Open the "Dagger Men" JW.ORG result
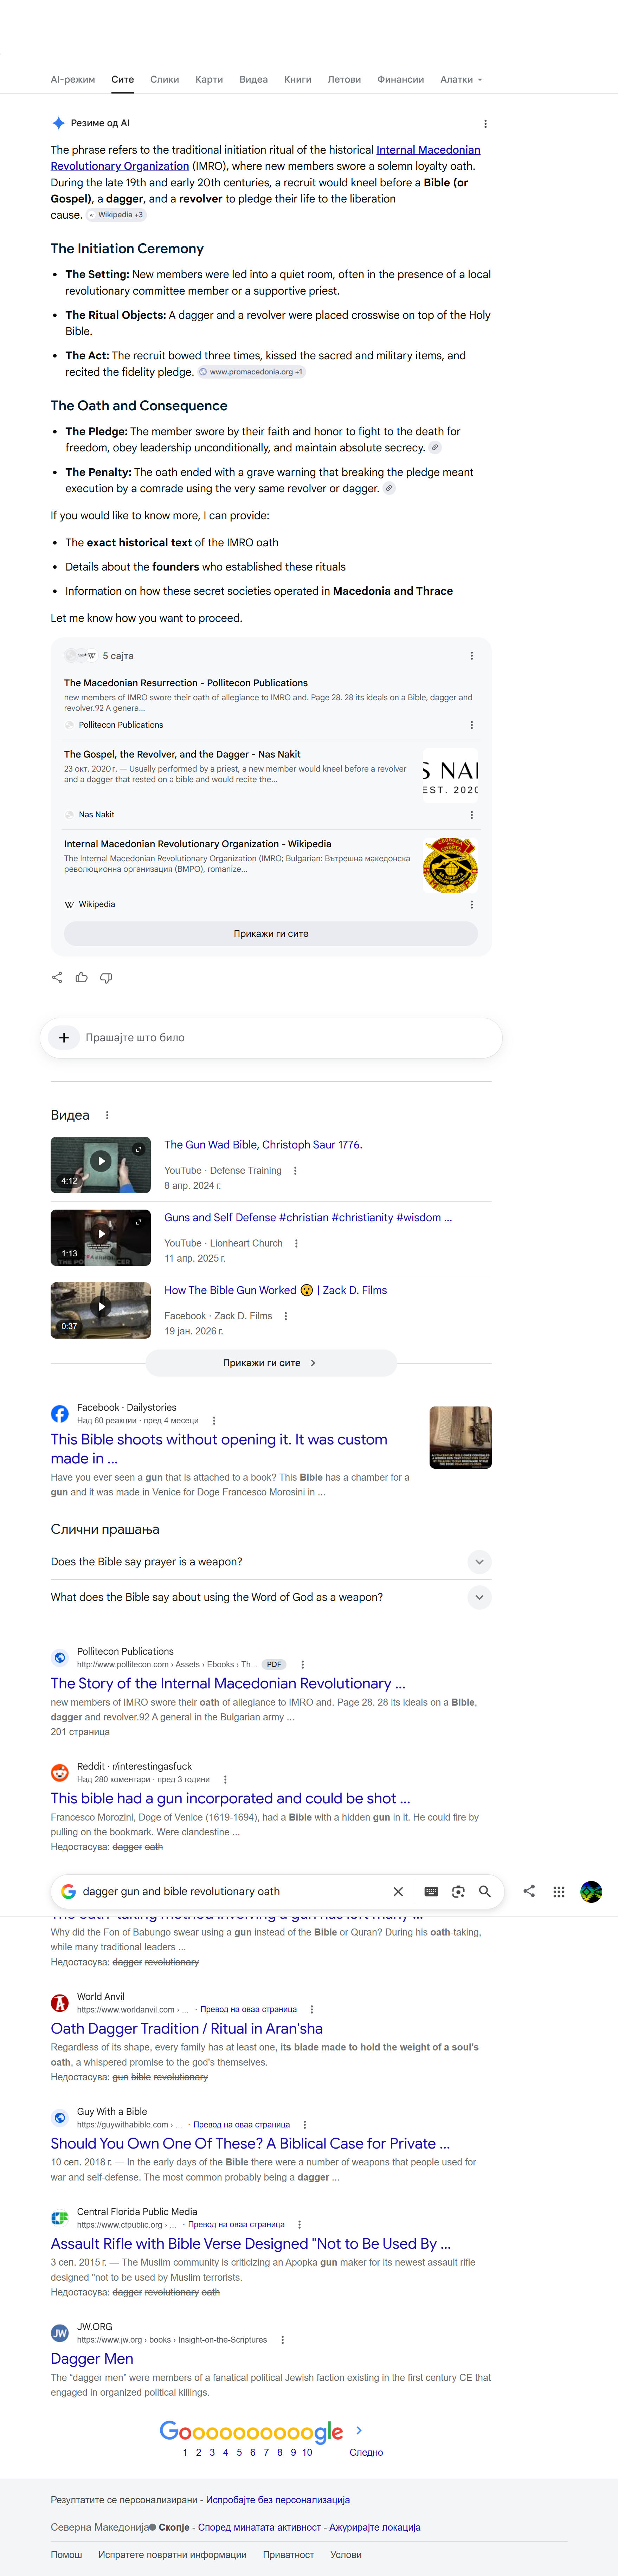This screenshot has width=618, height=2576. [x=92, y=2359]
